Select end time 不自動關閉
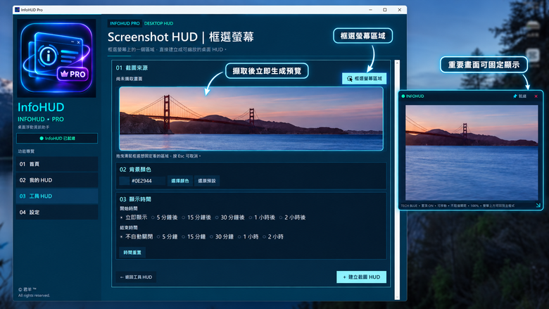The height and width of the screenshot is (309, 549). click(137, 237)
